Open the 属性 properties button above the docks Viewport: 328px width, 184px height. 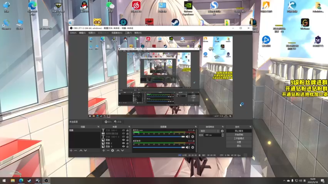point(108,122)
